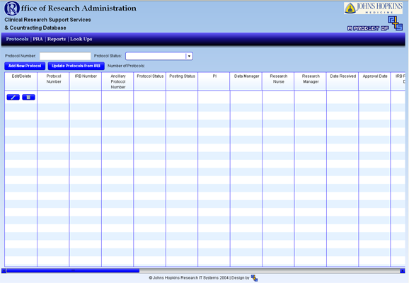Image resolution: width=409 pixels, height=283 pixels.
Task: Click the trash delete icon in first row
Action: pos(28,98)
